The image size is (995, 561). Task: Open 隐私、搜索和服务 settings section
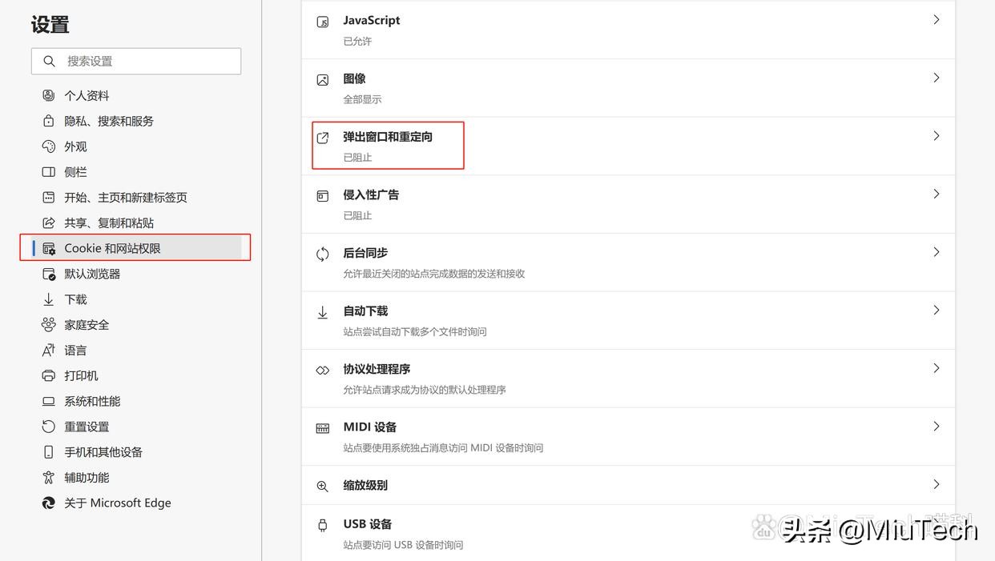(109, 121)
